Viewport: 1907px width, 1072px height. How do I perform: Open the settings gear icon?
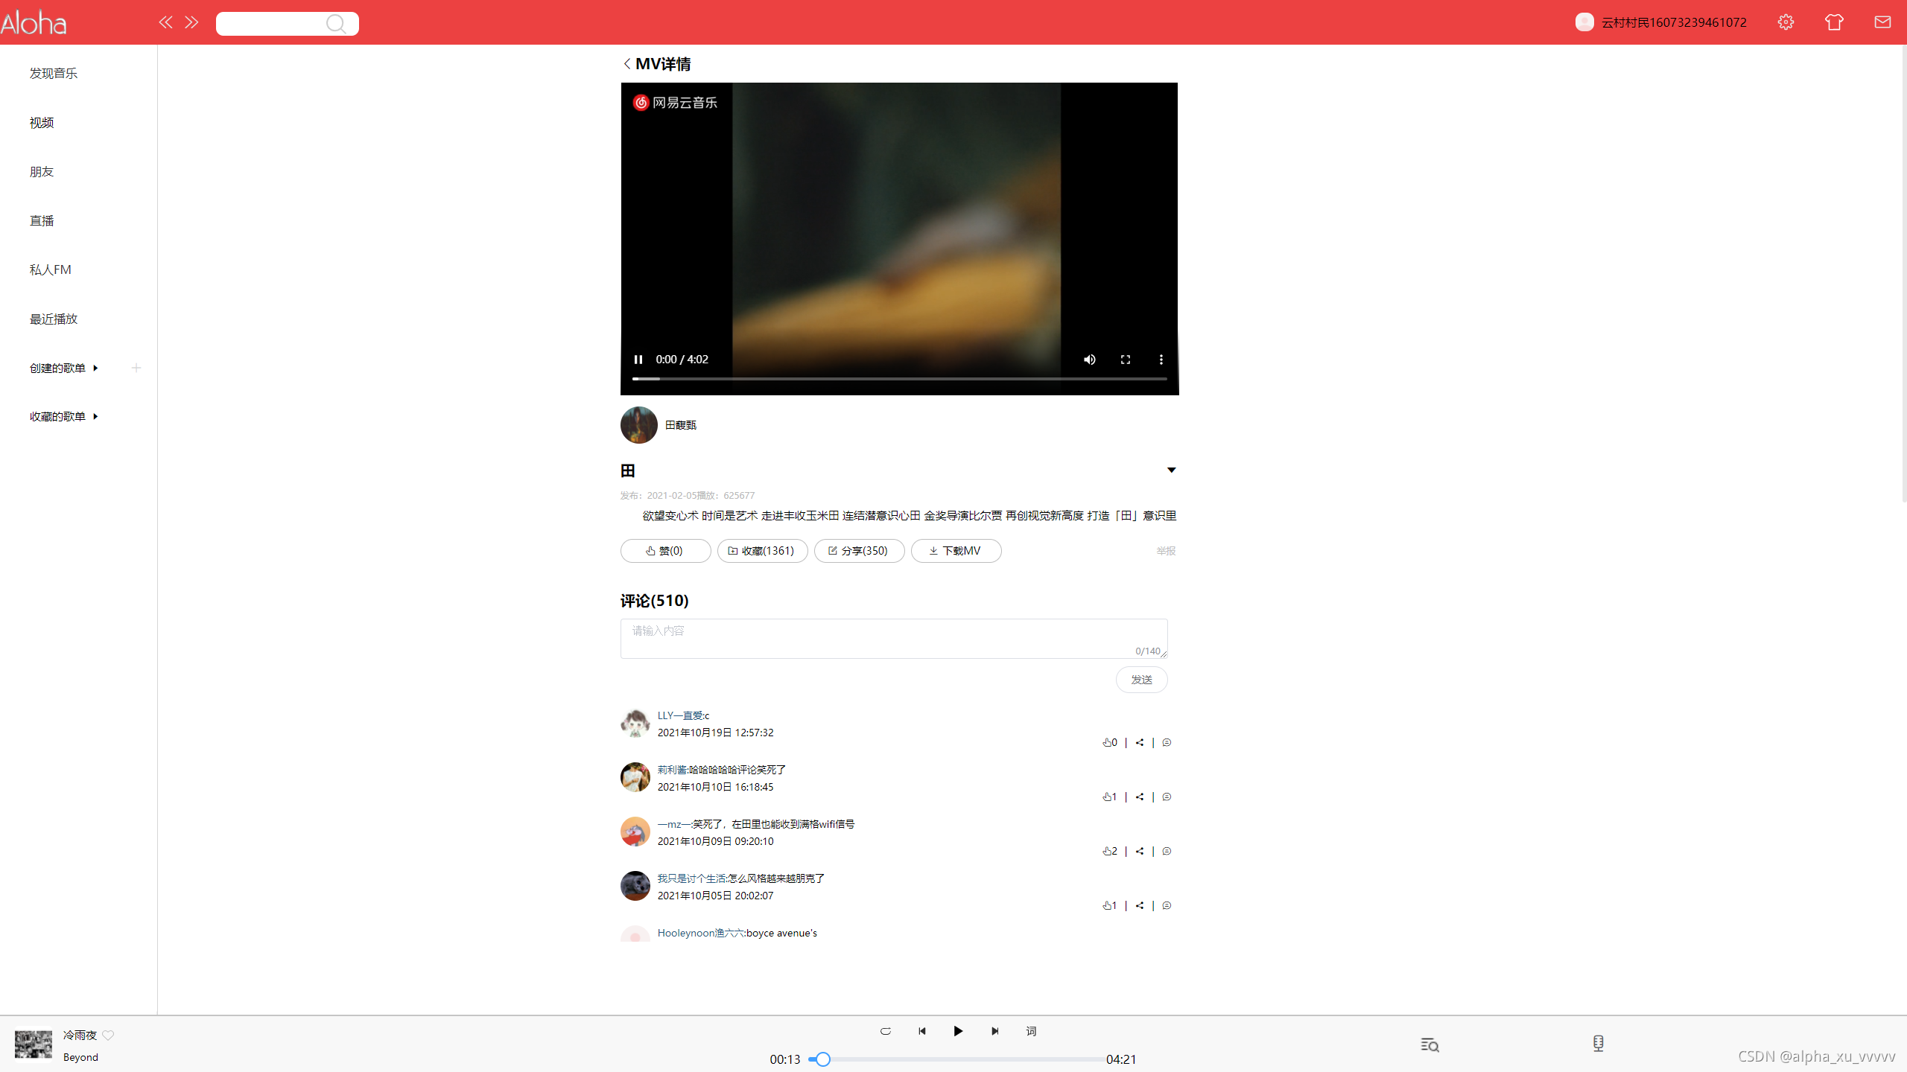click(1786, 22)
